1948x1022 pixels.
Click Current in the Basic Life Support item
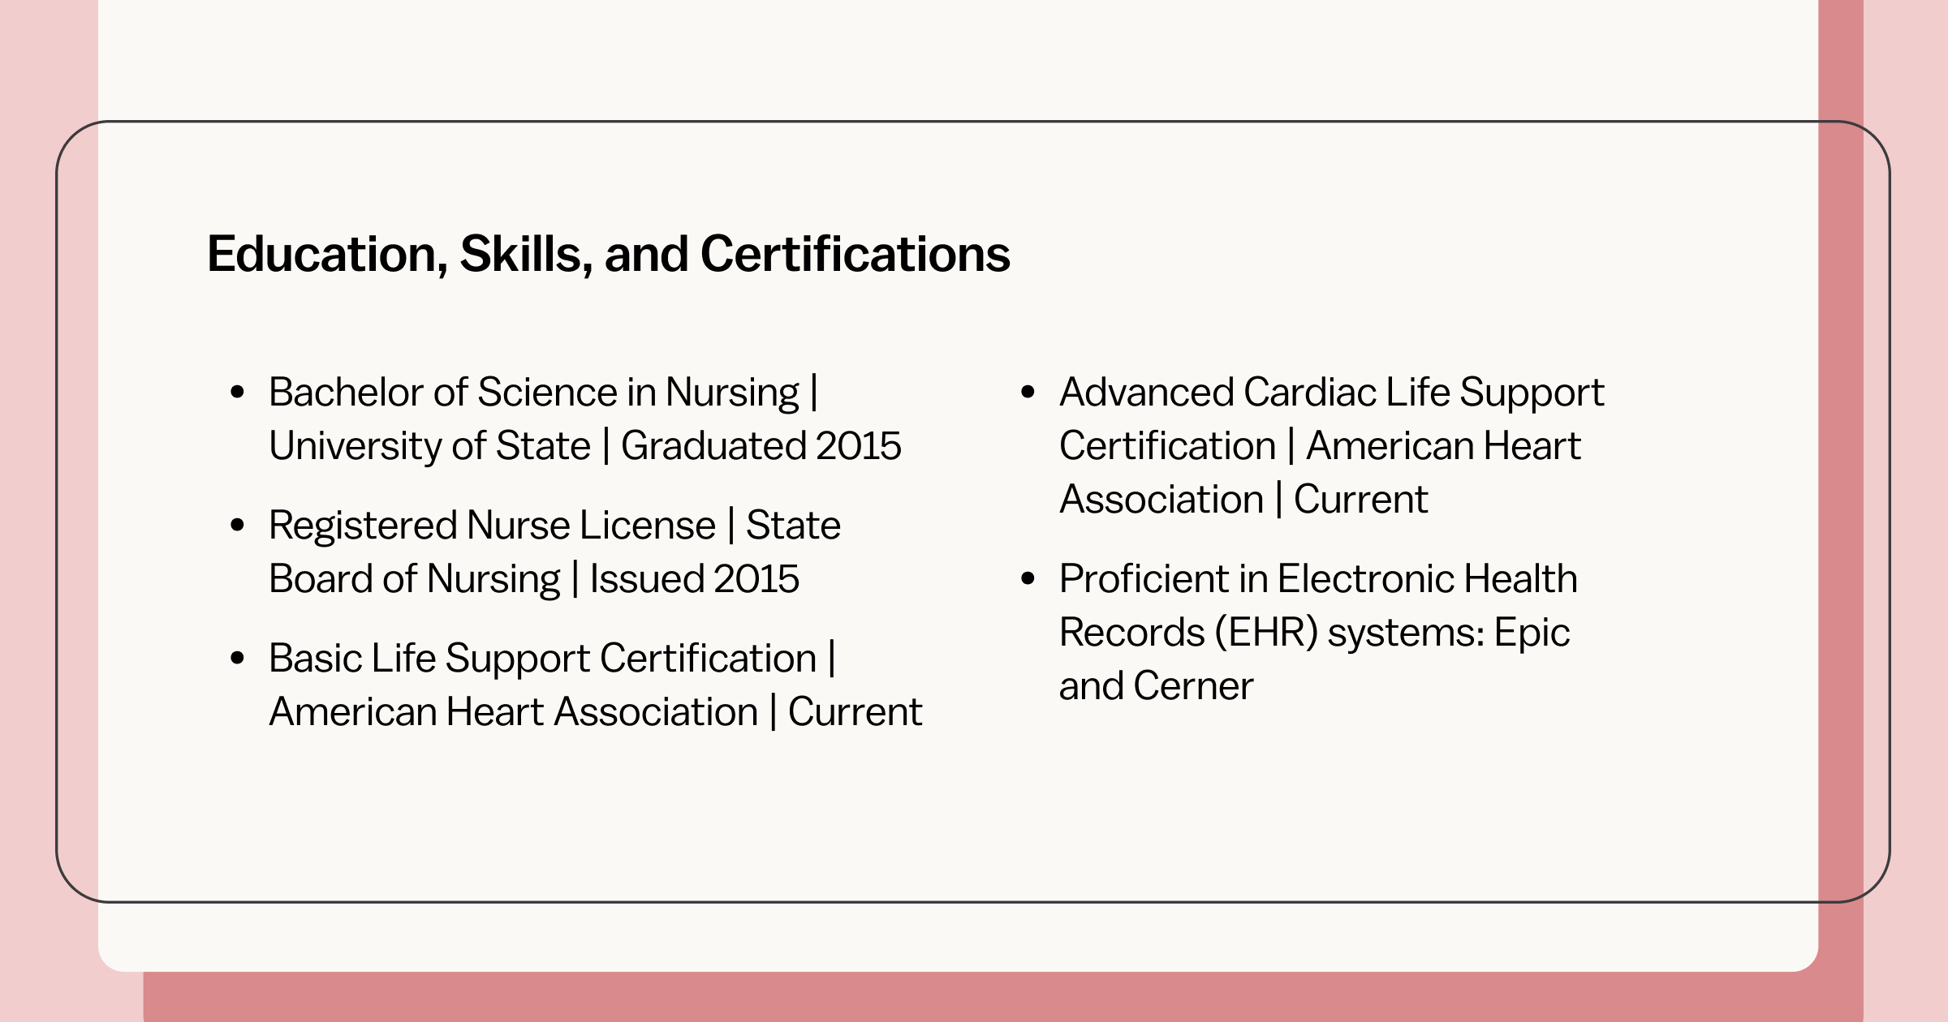pyautogui.click(x=855, y=712)
